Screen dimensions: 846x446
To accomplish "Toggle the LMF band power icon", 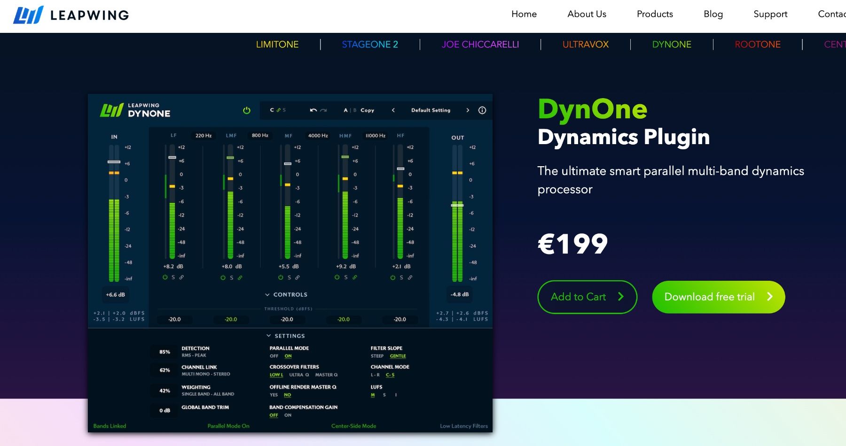I will tap(223, 278).
